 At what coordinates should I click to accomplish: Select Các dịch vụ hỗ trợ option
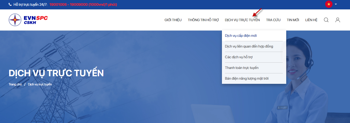pyautogui.click(x=239, y=57)
